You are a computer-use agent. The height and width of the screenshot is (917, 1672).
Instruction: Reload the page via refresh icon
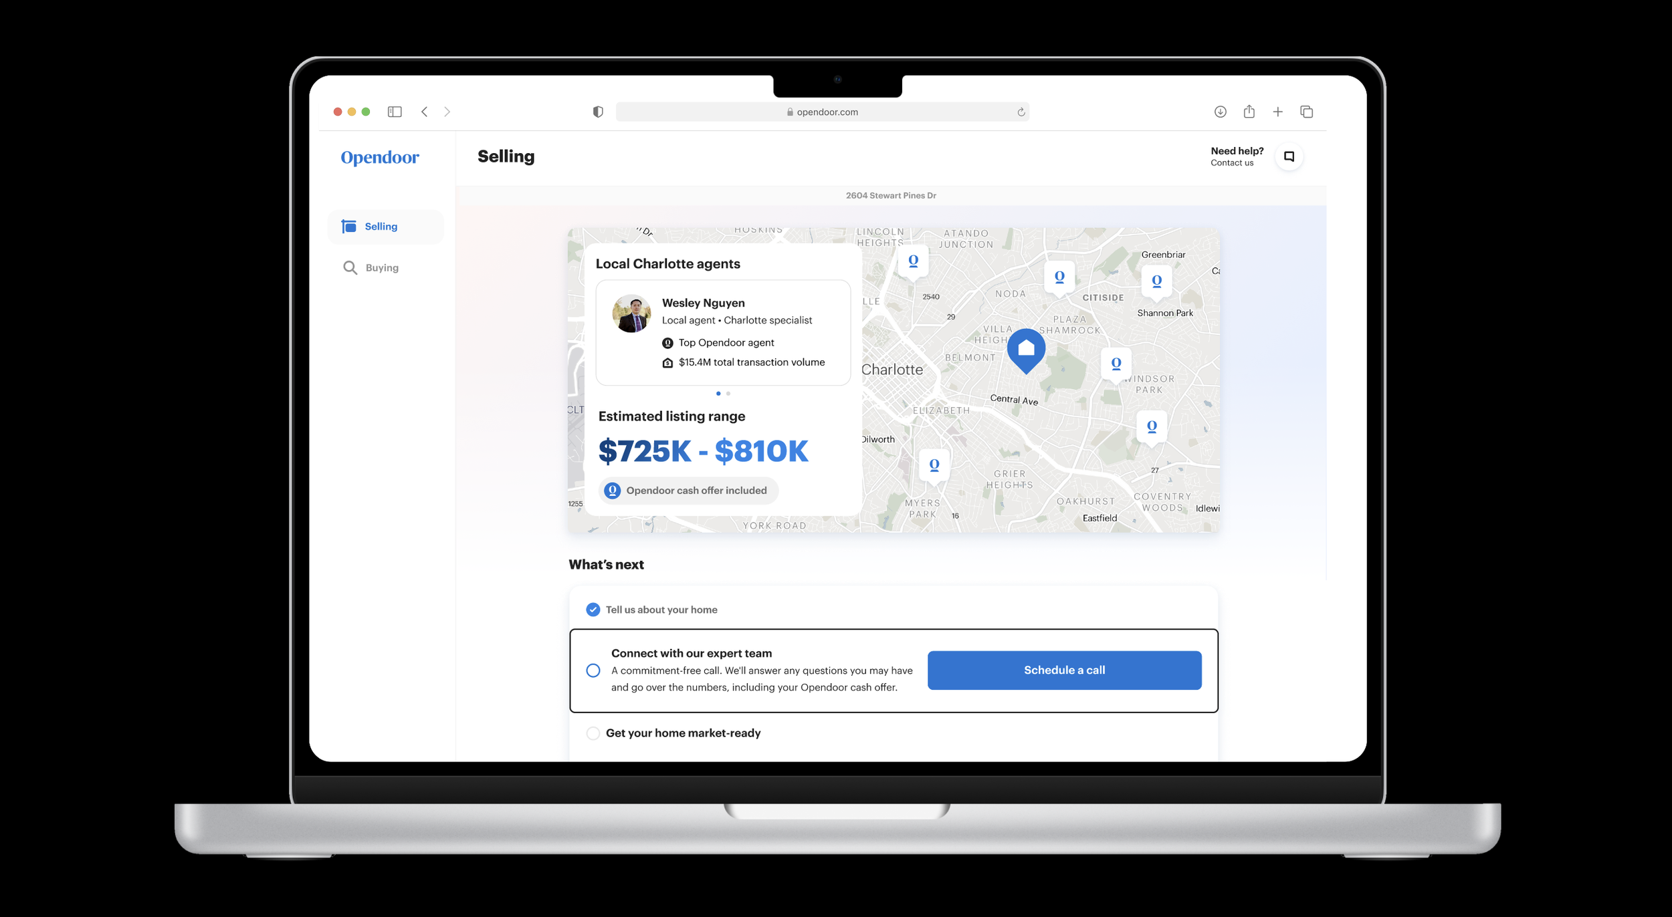tap(1021, 112)
